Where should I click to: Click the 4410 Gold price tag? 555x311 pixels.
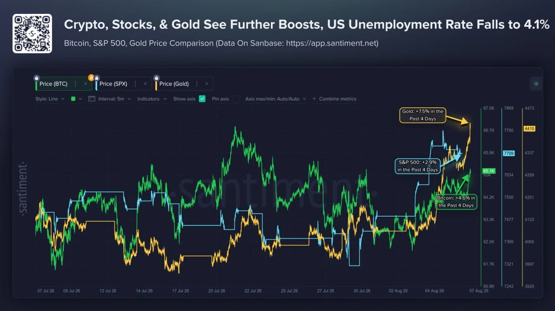(529, 128)
